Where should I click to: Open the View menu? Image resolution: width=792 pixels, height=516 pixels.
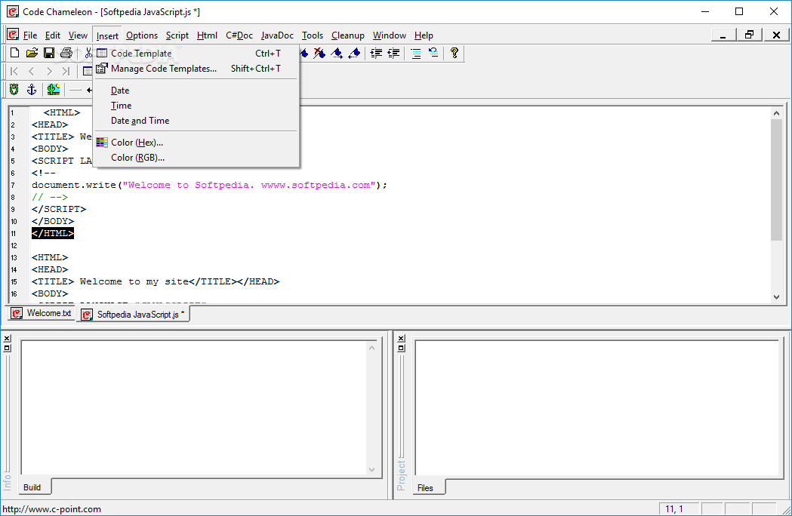[x=78, y=35]
